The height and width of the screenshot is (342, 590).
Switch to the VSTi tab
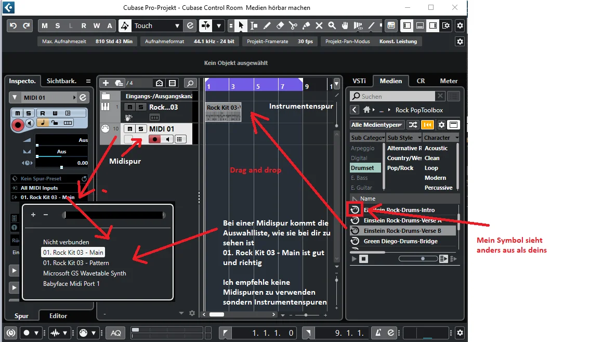click(x=359, y=81)
